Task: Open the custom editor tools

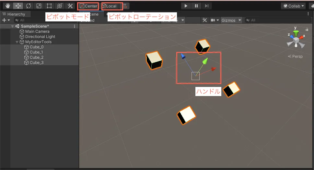Action: 70,6
